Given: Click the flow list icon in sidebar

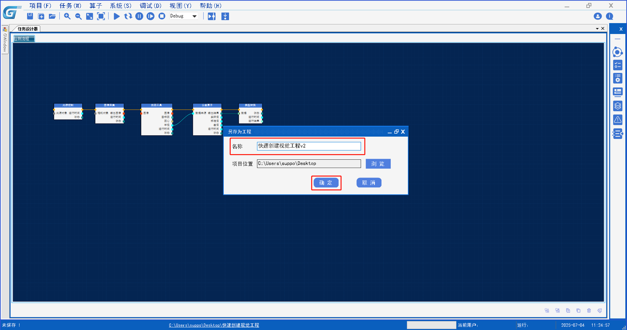Looking at the screenshot, I should pyautogui.click(x=617, y=134).
